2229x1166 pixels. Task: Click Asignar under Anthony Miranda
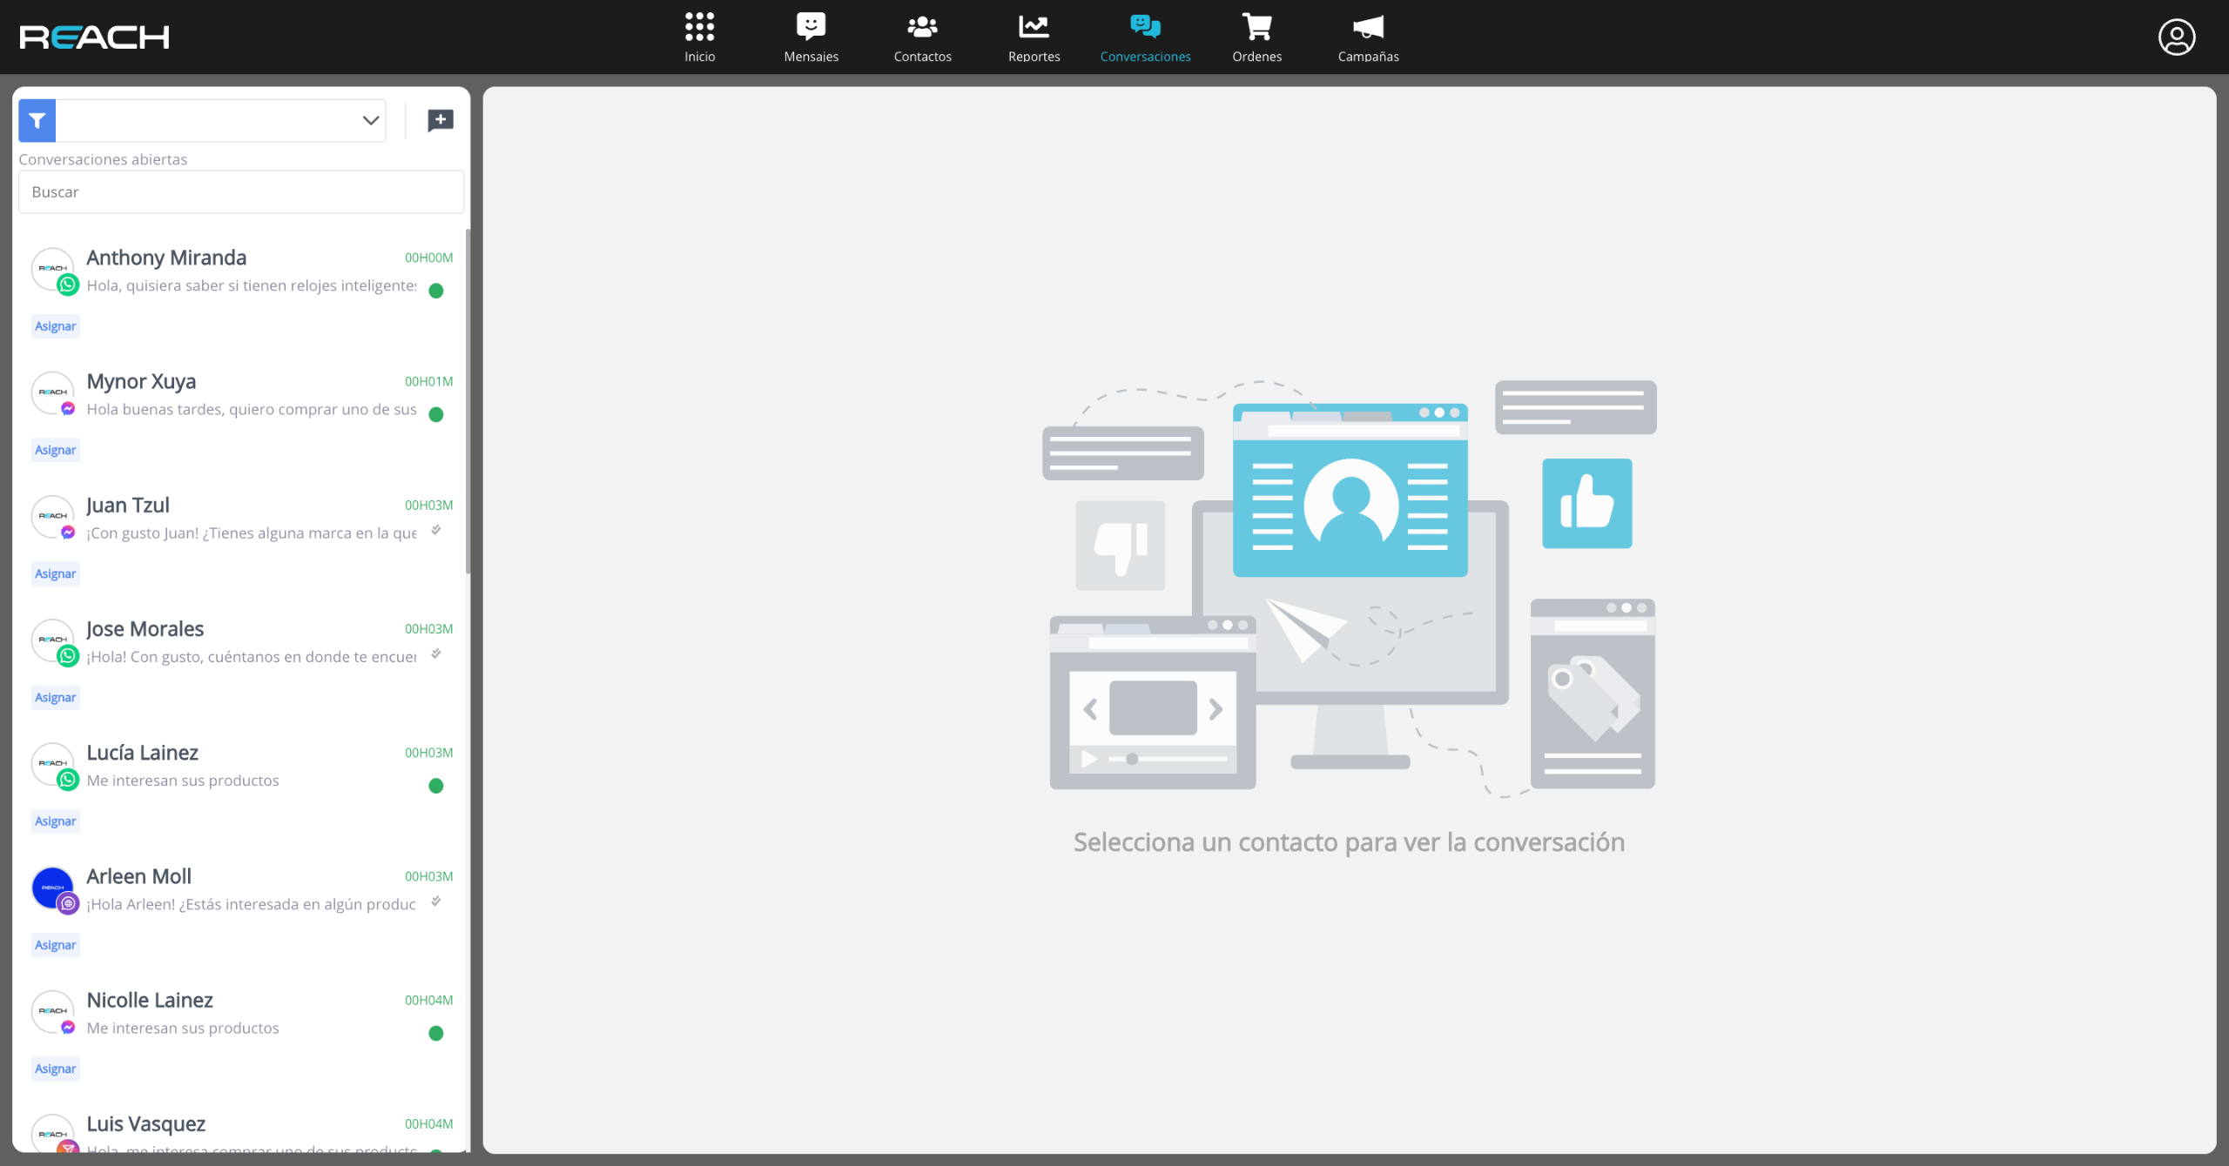coord(55,326)
